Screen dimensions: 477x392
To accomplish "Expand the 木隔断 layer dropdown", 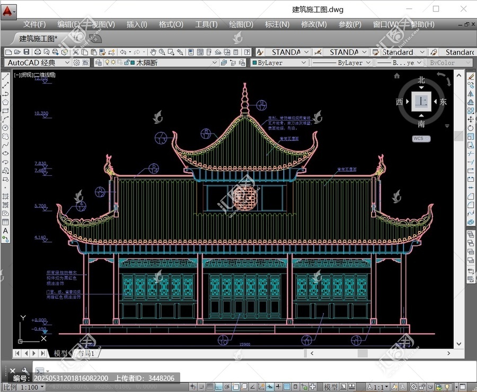I will click(215, 63).
